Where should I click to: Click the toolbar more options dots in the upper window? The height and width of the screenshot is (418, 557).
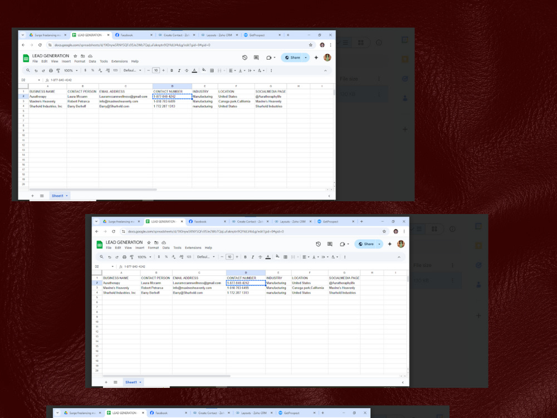pyautogui.click(x=271, y=70)
